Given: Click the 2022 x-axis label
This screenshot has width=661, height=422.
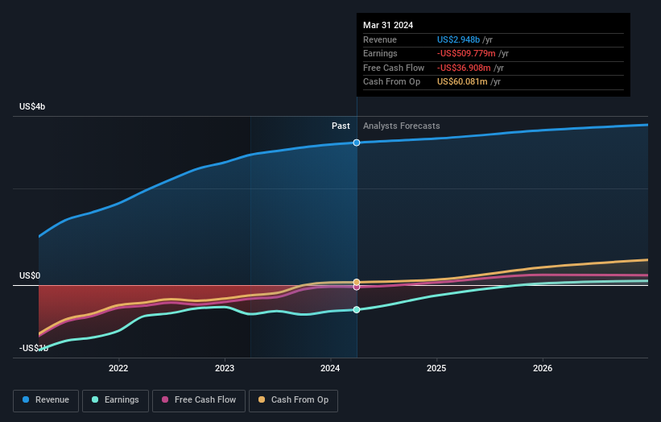Looking at the screenshot, I should click(x=118, y=369).
